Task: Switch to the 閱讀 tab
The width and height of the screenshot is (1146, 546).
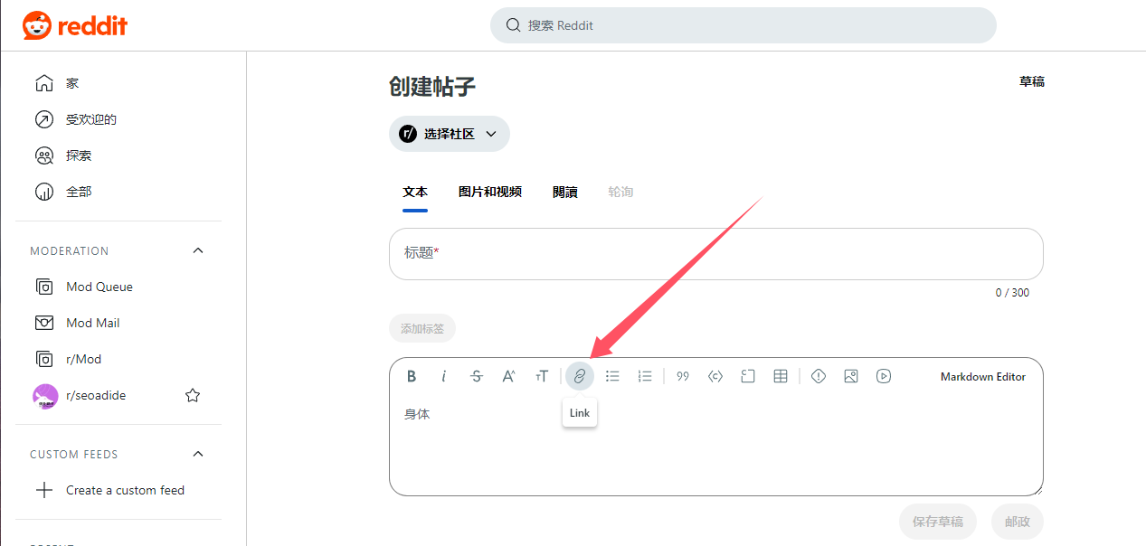Action: [x=565, y=192]
